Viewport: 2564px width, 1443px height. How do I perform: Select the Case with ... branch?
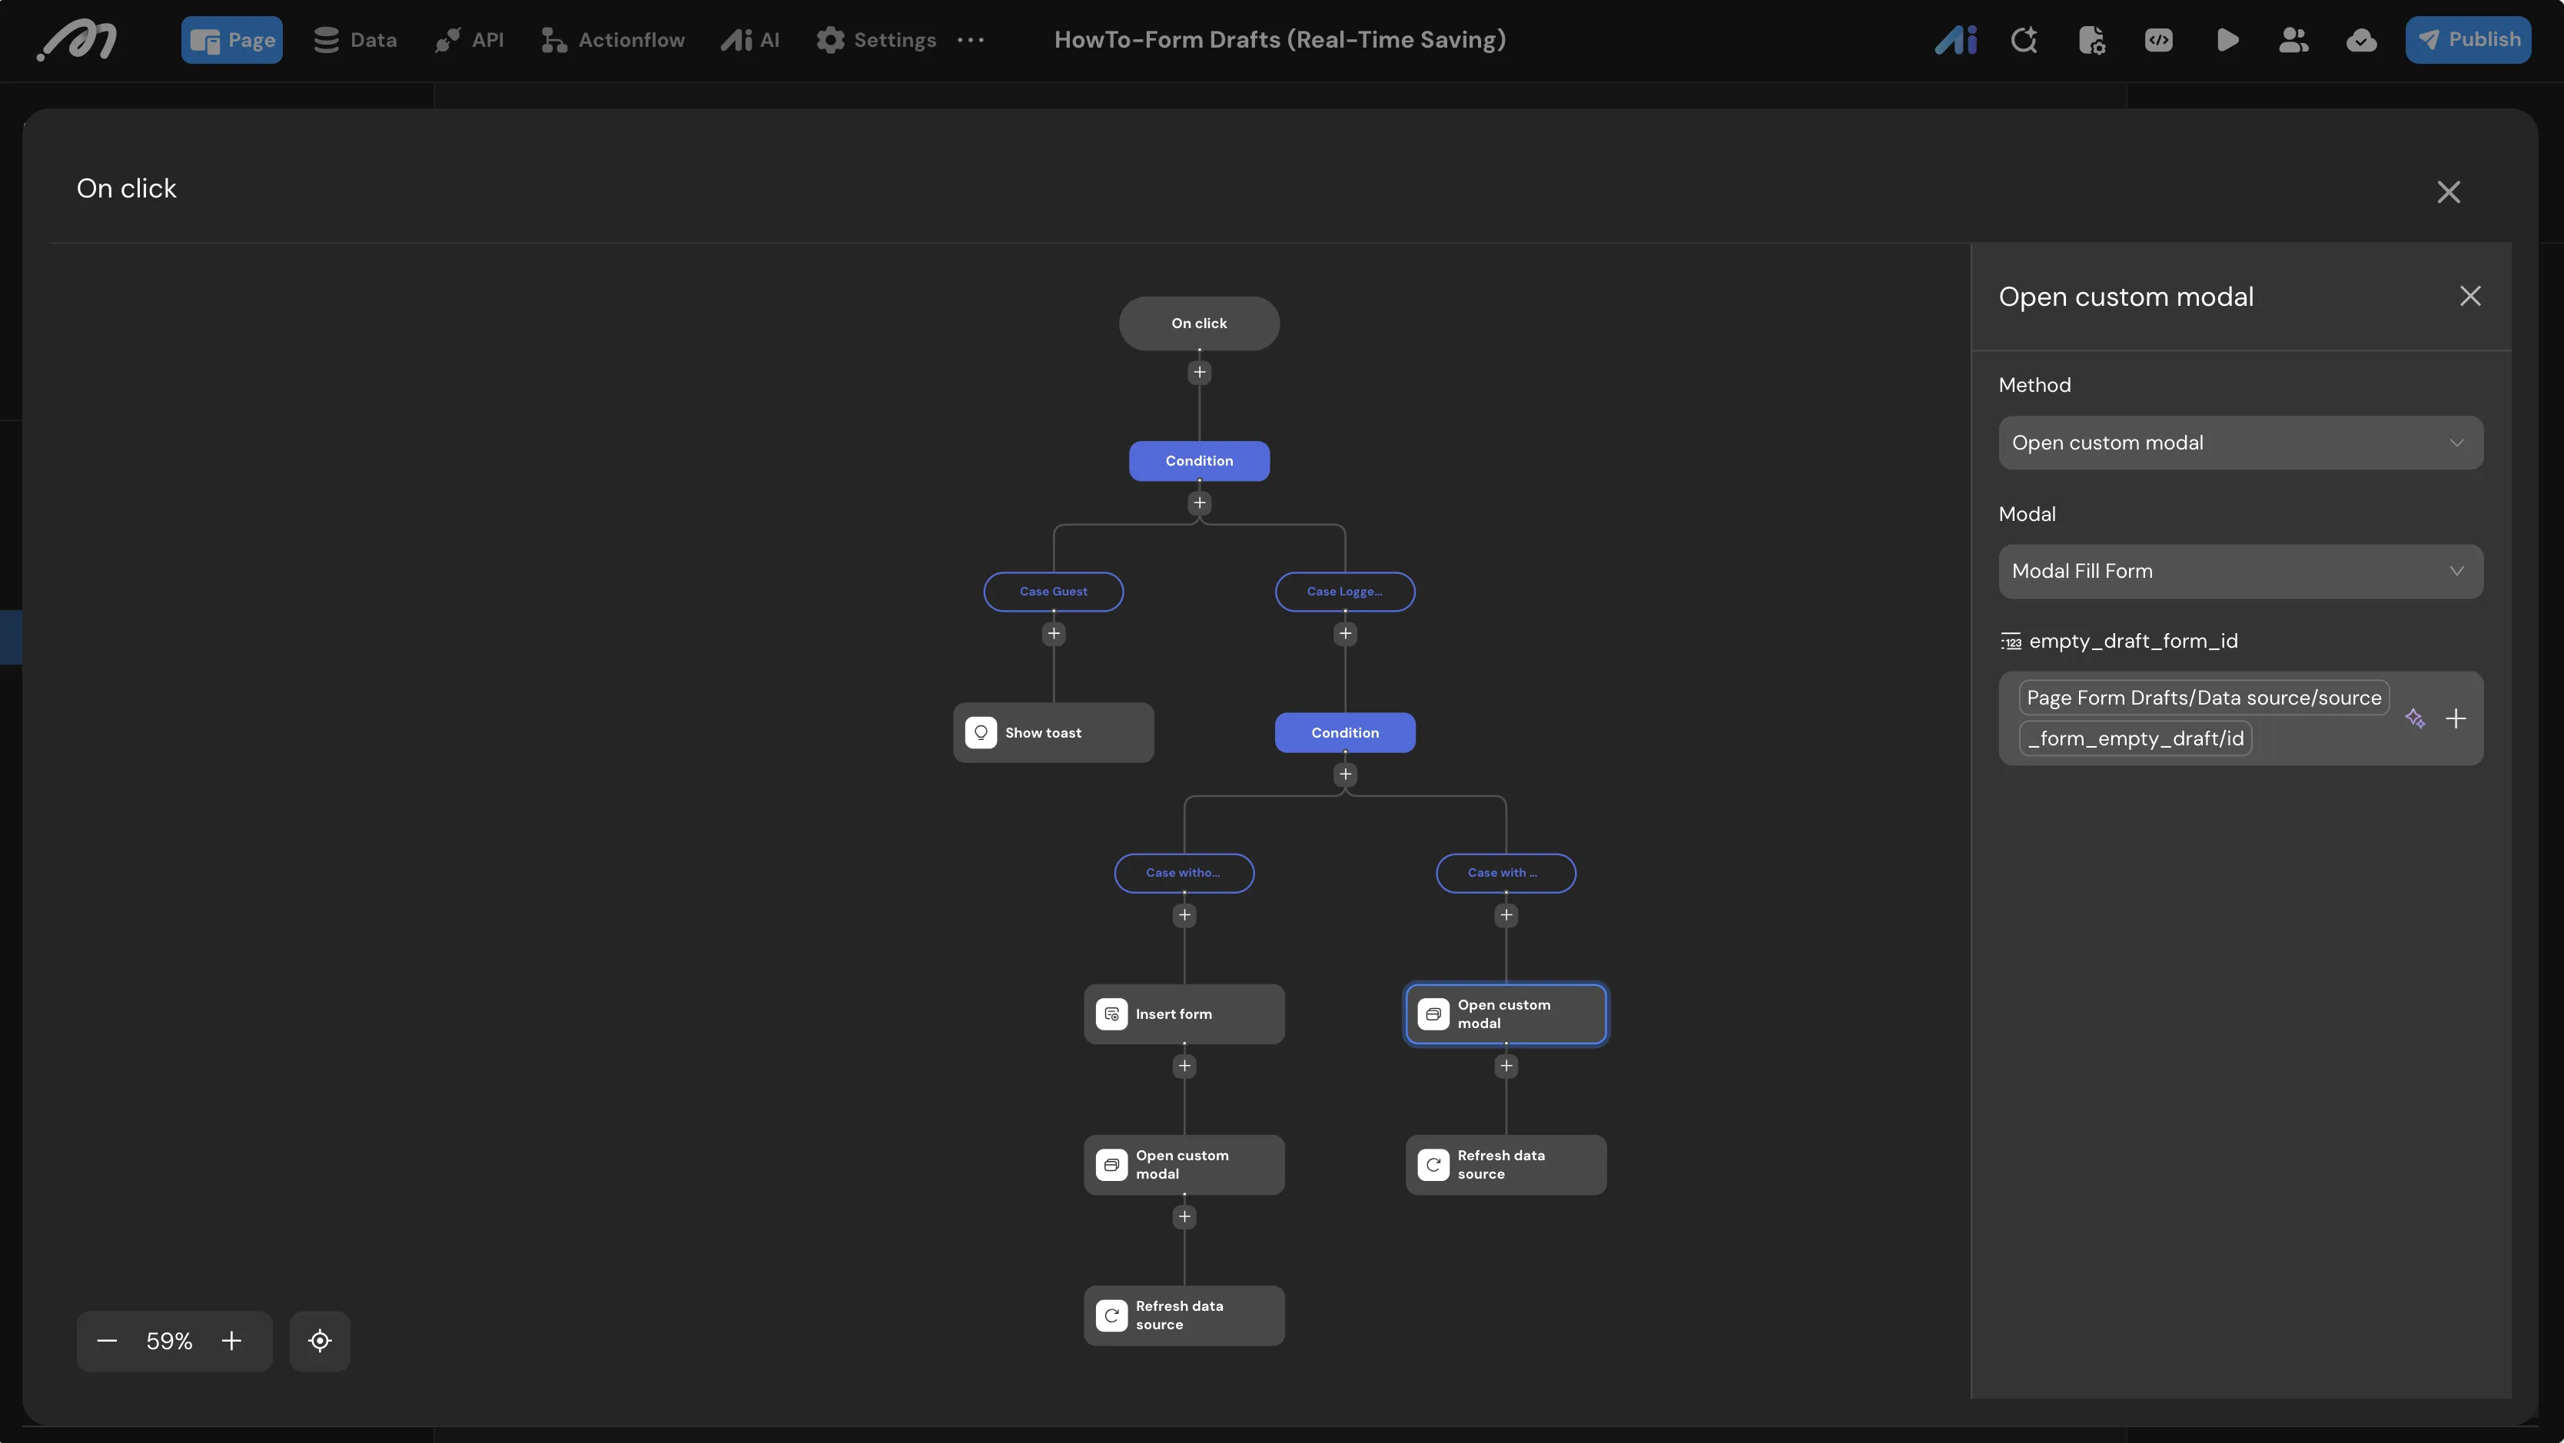click(x=1505, y=873)
